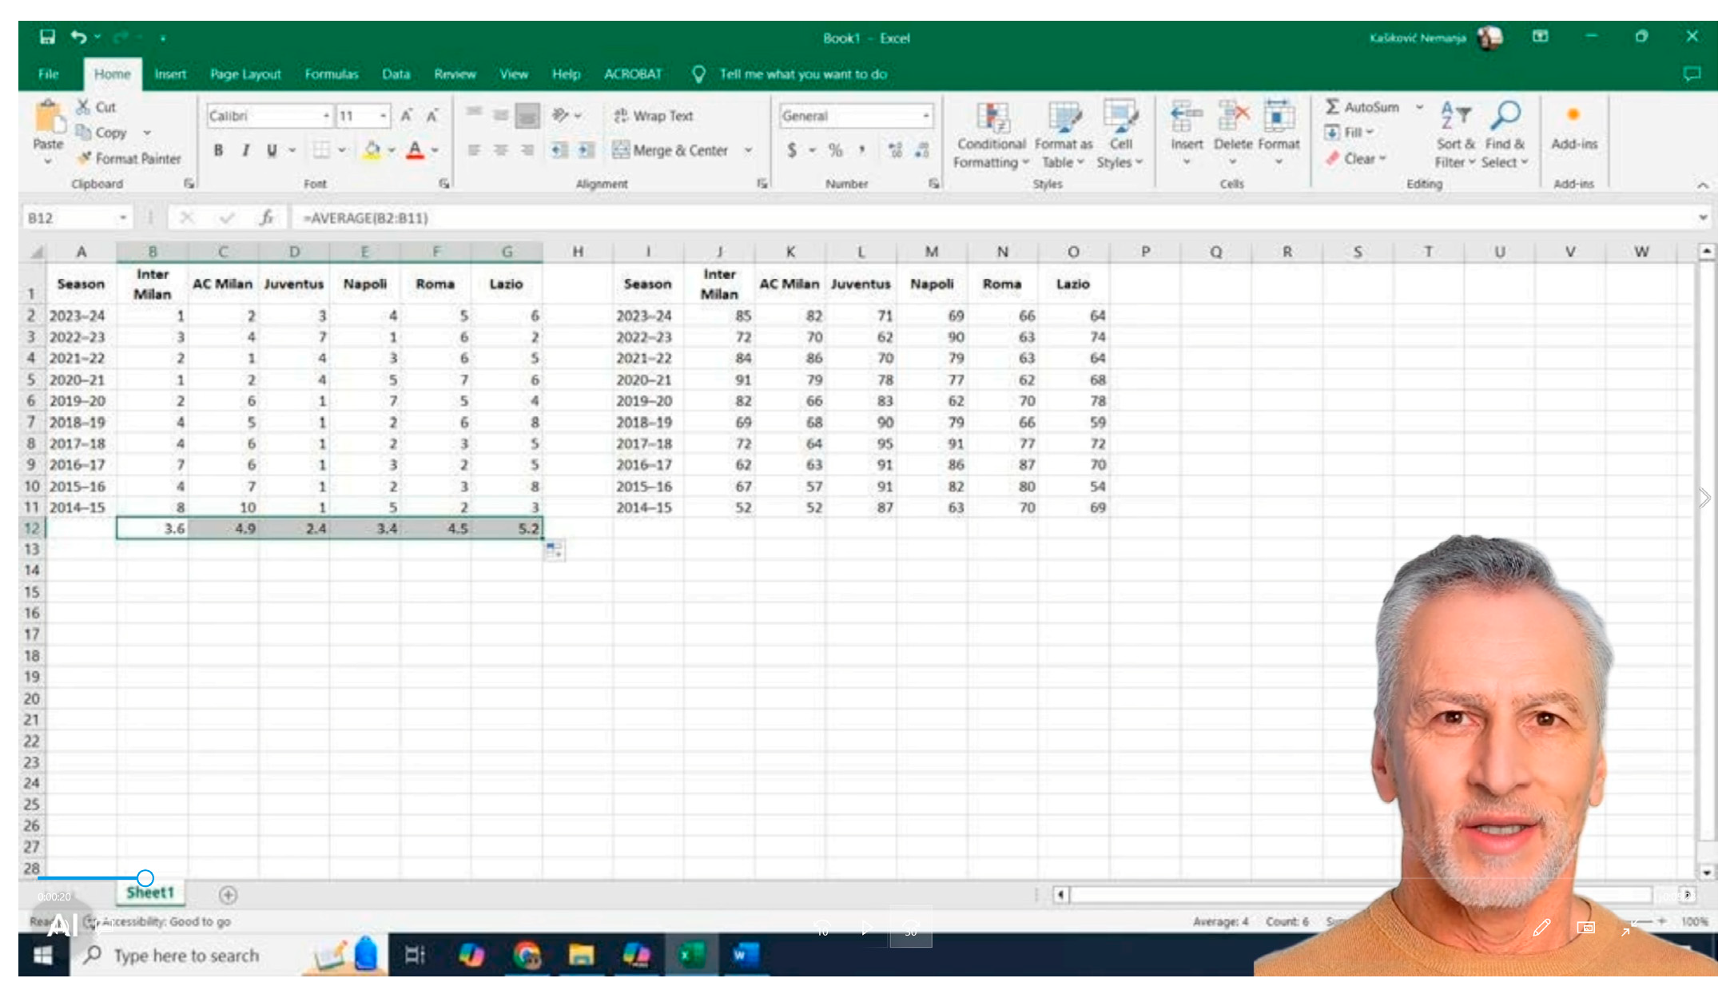1734x994 pixels.
Task: Switch to the Formulas ribbon tab
Action: [331, 74]
